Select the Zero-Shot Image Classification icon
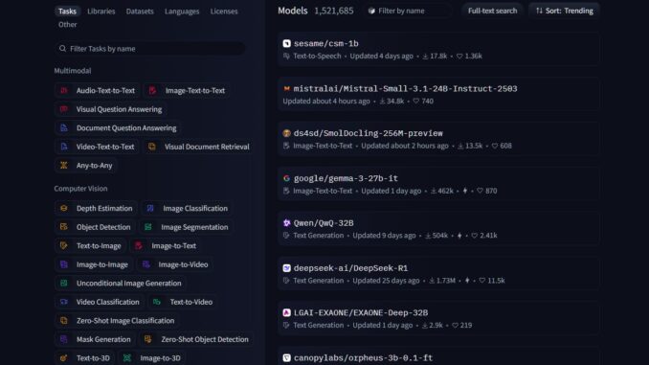 point(64,320)
